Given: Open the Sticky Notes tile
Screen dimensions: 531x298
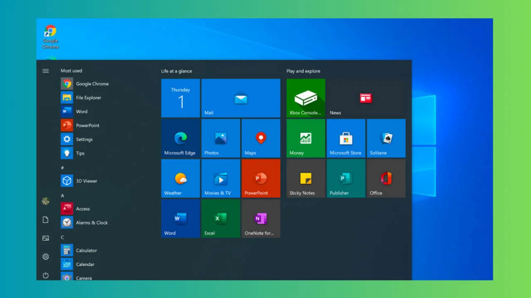Looking at the screenshot, I should 306,178.
